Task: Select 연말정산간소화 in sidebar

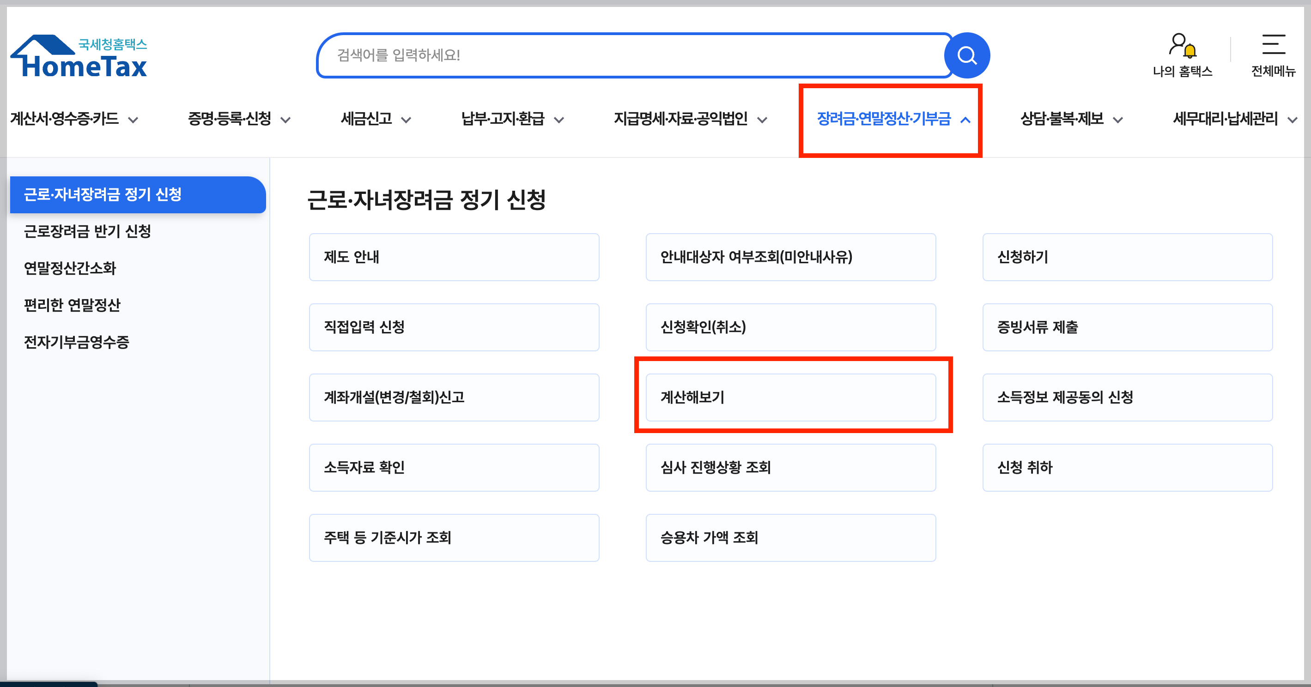Action: pos(70,268)
